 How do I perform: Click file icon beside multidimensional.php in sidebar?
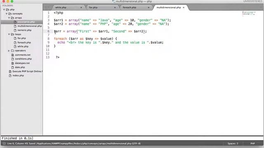(x=15, y=26)
